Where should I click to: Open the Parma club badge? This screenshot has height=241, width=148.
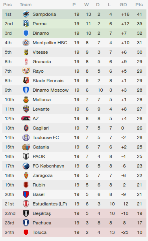pyautogui.click(x=26, y=24)
